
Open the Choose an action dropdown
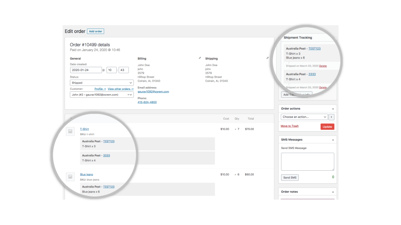[x=304, y=117]
